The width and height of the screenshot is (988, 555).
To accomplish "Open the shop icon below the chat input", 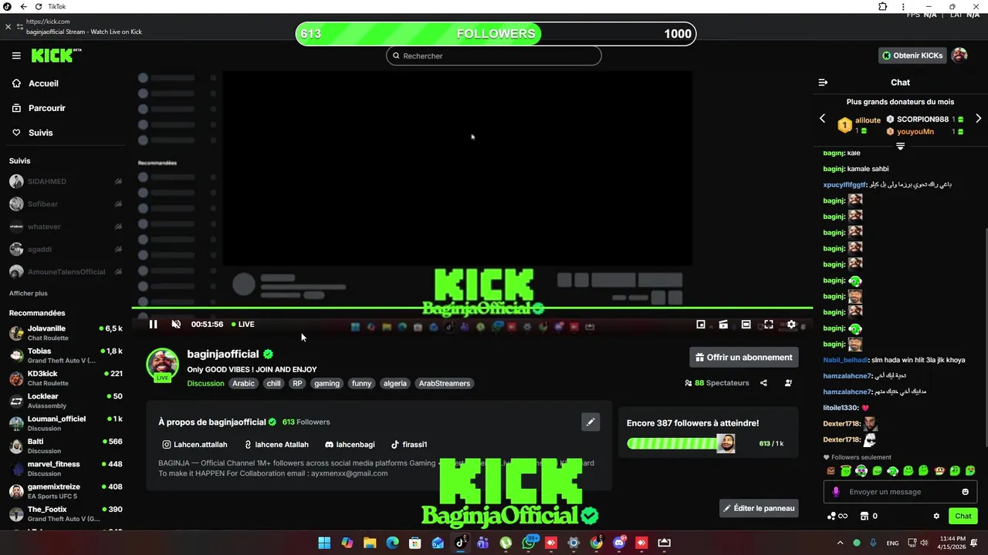I will tap(864, 516).
